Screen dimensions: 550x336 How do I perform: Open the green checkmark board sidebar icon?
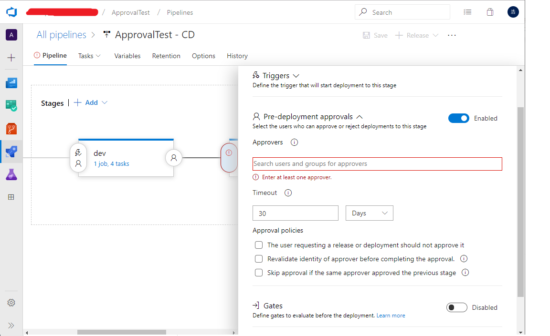[x=11, y=106]
